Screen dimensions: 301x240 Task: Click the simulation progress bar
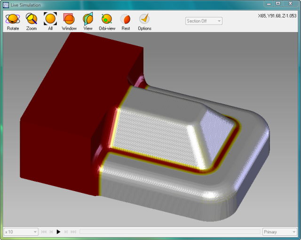click(x=169, y=232)
